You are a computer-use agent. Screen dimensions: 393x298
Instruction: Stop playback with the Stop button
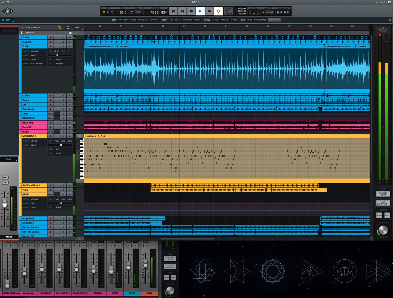tap(191, 11)
